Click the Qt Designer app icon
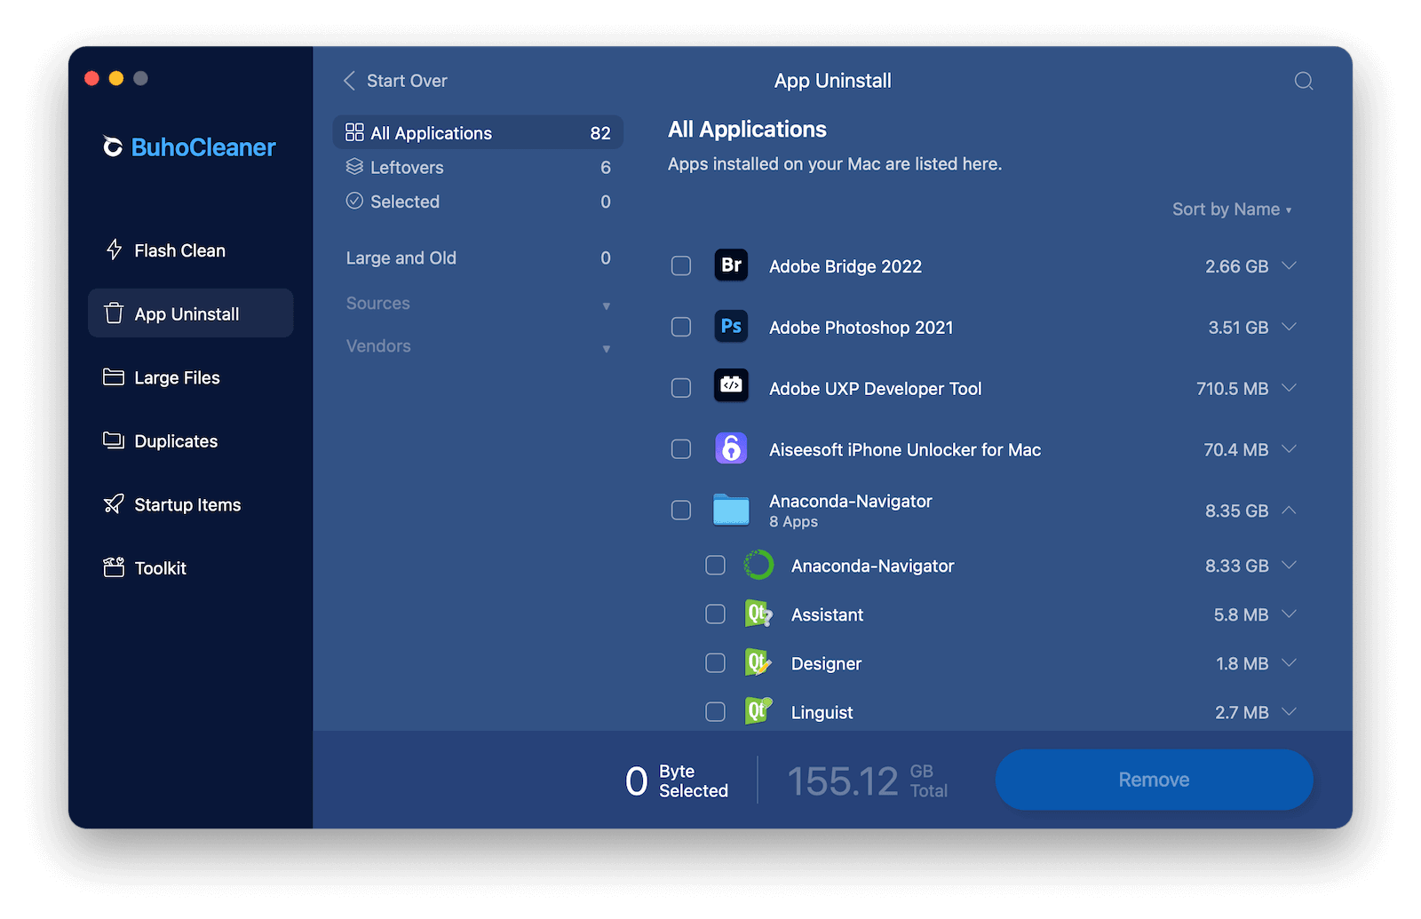The width and height of the screenshot is (1421, 919). pyautogui.click(x=758, y=662)
